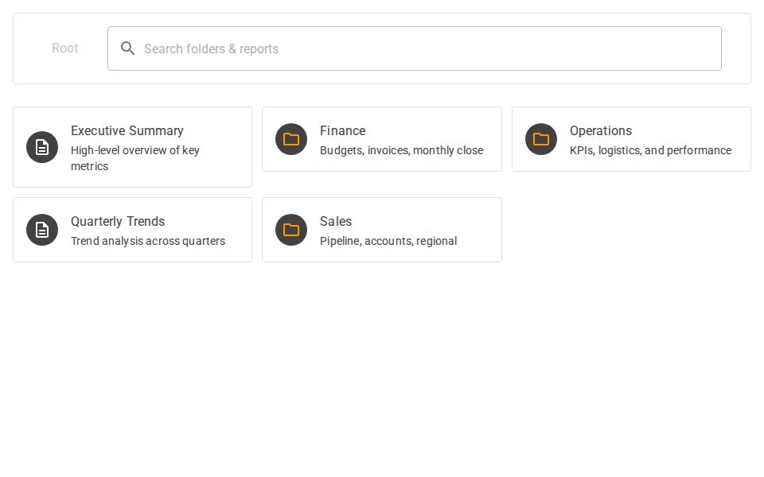Image resolution: width=764 pixels, height=477 pixels.
Task: Open the Executive Summary report
Action: coord(132,147)
